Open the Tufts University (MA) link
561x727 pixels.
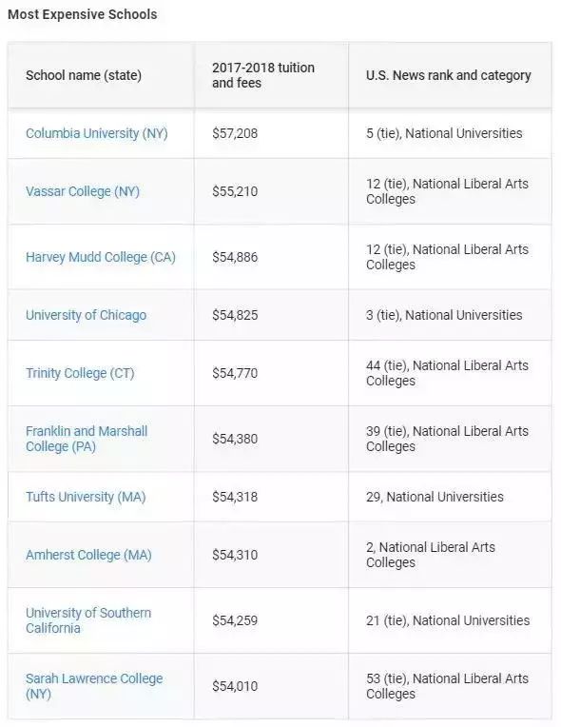pyautogui.click(x=86, y=497)
